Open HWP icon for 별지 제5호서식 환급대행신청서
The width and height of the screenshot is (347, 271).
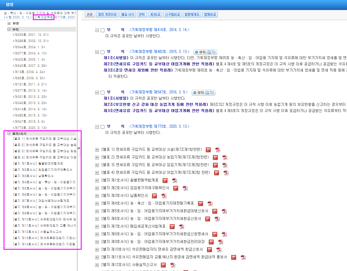tap(215, 211)
